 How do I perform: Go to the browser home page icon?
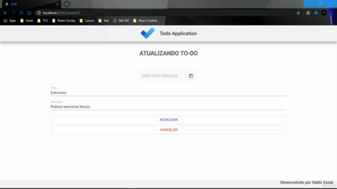coord(29,13)
